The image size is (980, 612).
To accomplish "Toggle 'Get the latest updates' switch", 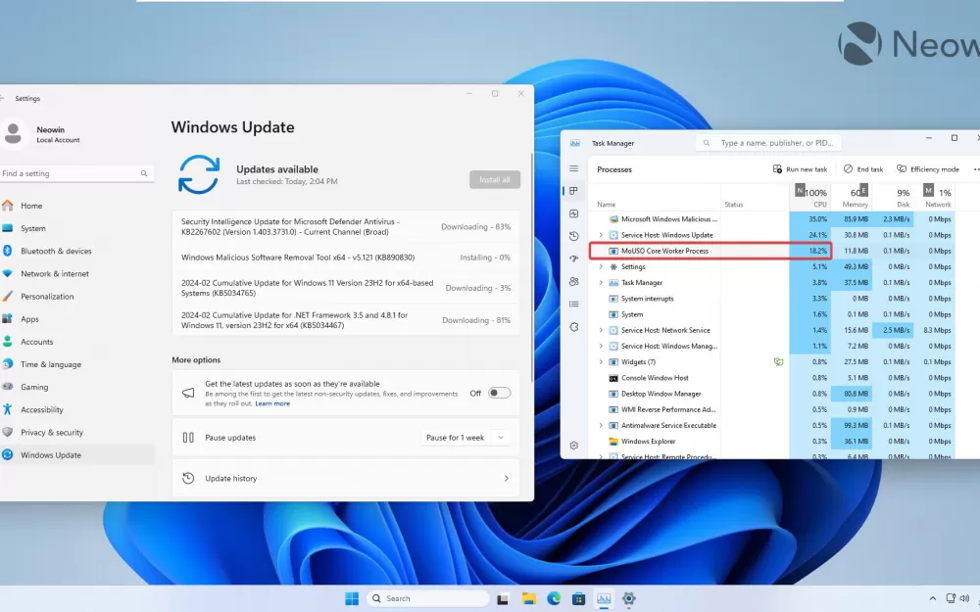I will click(499, 393).
